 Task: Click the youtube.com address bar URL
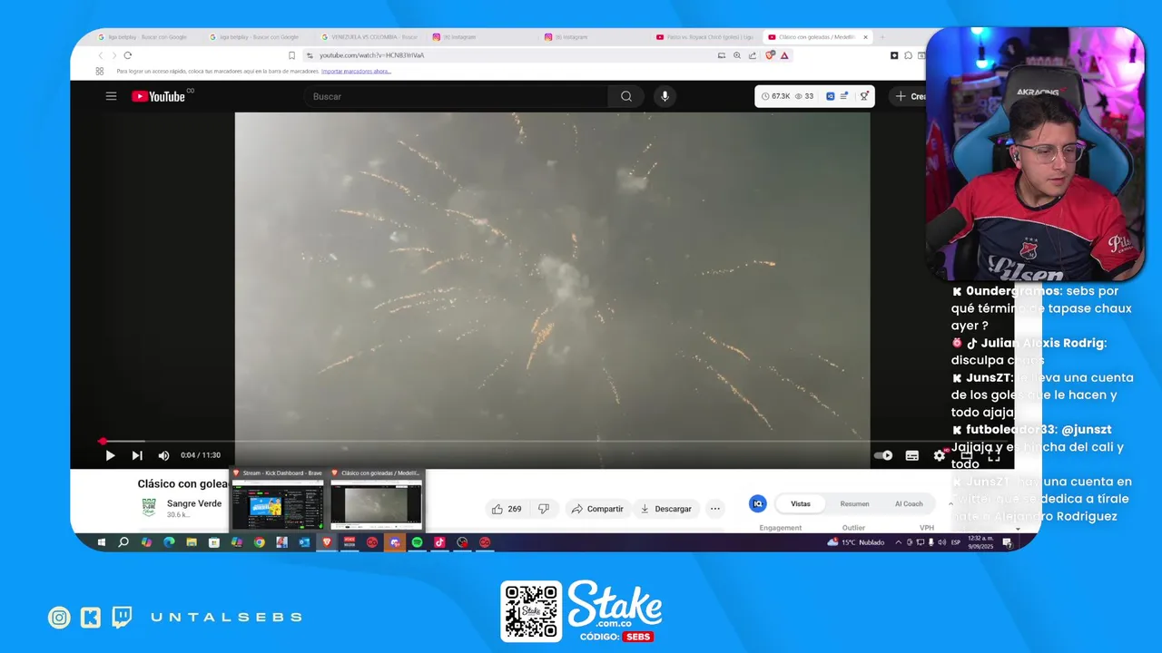click(371, 55)
